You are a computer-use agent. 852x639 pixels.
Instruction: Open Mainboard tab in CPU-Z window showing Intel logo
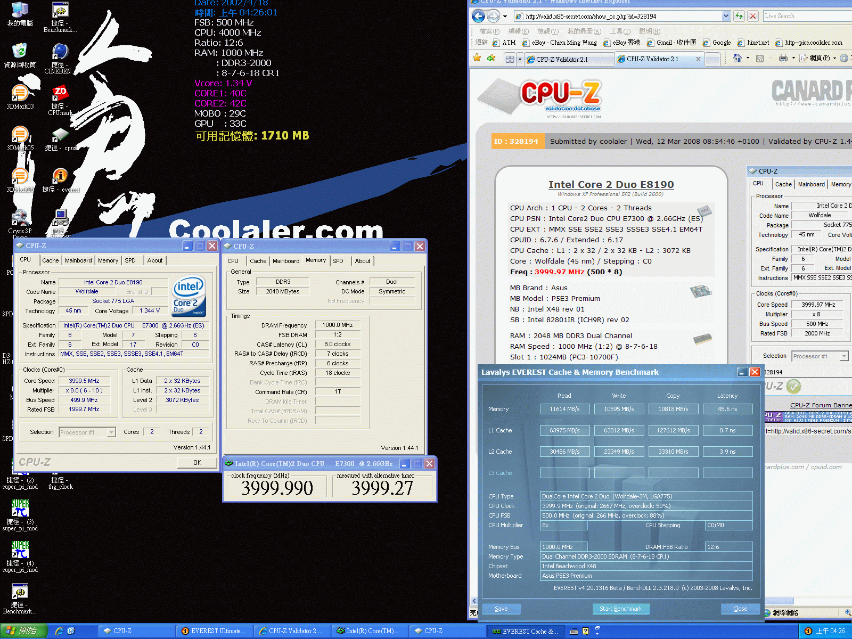click(x=78, y=260)
